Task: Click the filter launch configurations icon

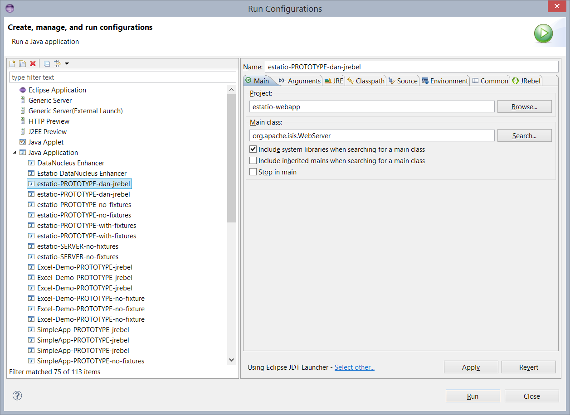Action: tap(57, 63)
